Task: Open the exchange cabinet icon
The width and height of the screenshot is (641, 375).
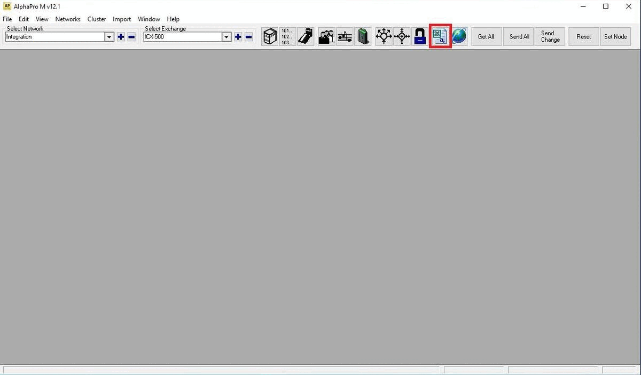Action: point(270,36)
